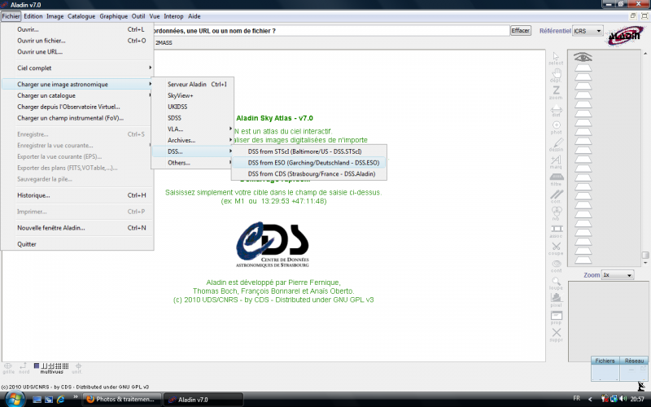Click the 'corr.' cross-match tool
651x407 pixels.
(556, 196)
